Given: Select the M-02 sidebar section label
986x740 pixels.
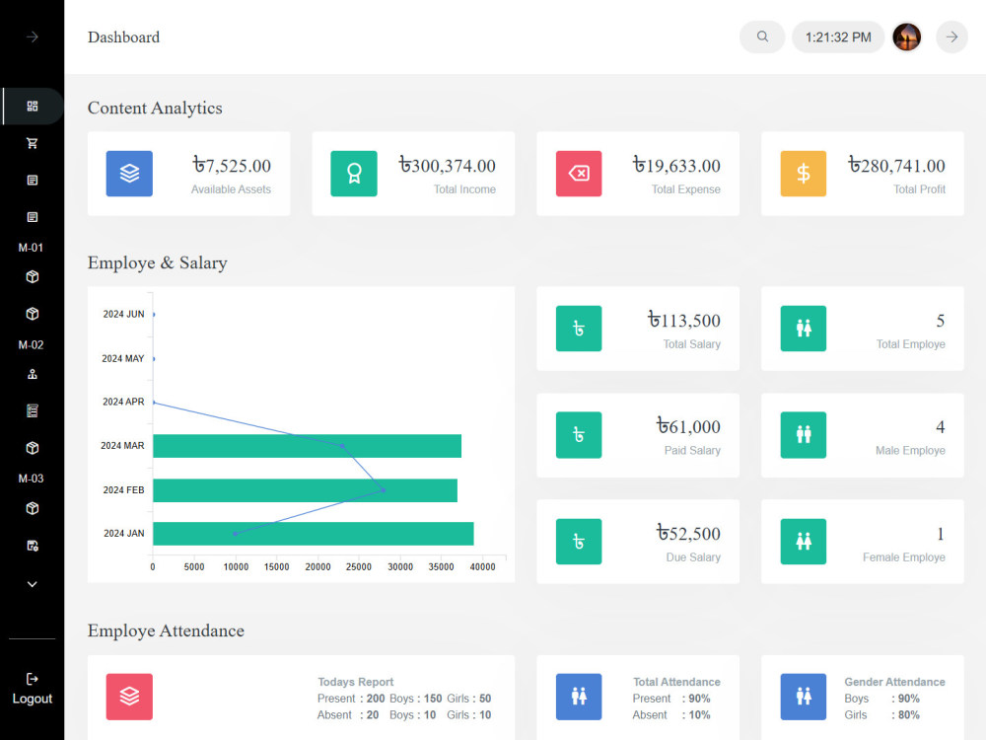Looking at the screenshot, I should tap(31, 344).
